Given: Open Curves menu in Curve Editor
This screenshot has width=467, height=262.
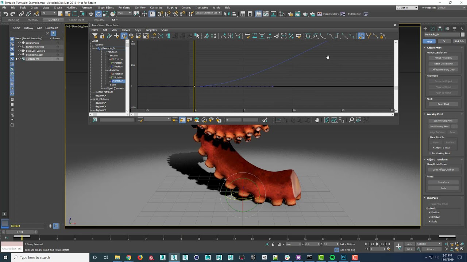Looking at the screenshot, I should pyautogui.click(x=126, y=30).
